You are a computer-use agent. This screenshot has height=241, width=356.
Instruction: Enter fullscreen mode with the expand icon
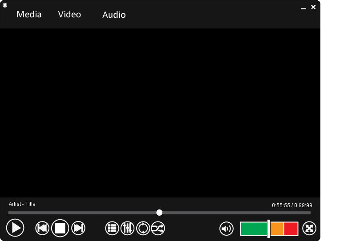(x=309, y=228)
